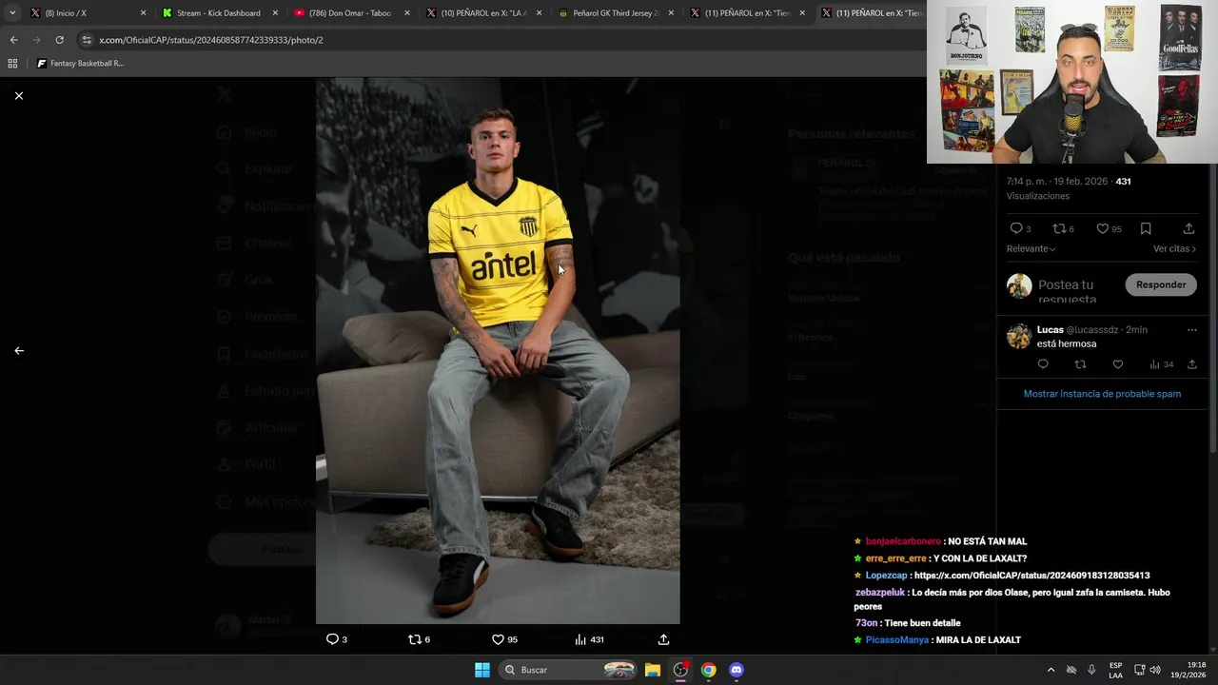Switch to the Stream - Kick Dashboard tab

tap(218, 13)
